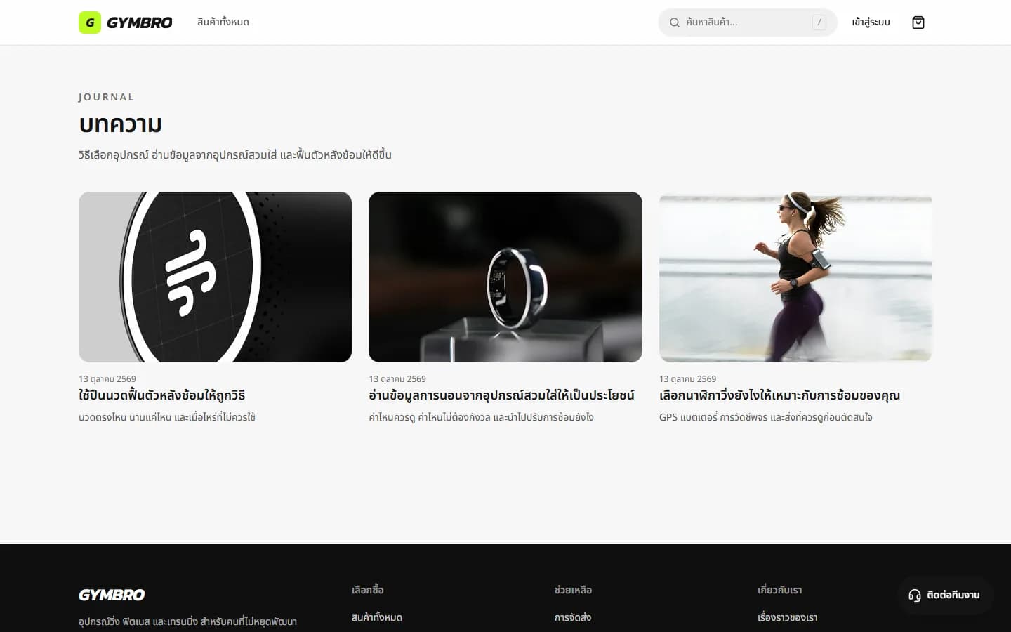
Task: Open สินค้าทั้งหมด in the top navigation
Action: pos(223,22)
